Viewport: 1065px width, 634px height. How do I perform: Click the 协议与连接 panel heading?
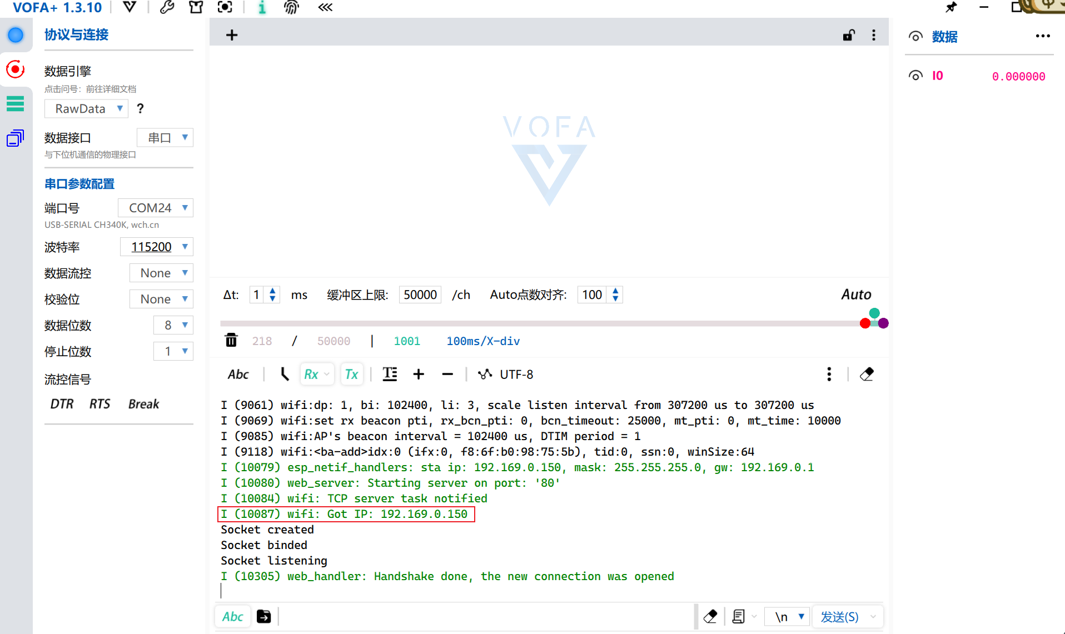point(76,34)
